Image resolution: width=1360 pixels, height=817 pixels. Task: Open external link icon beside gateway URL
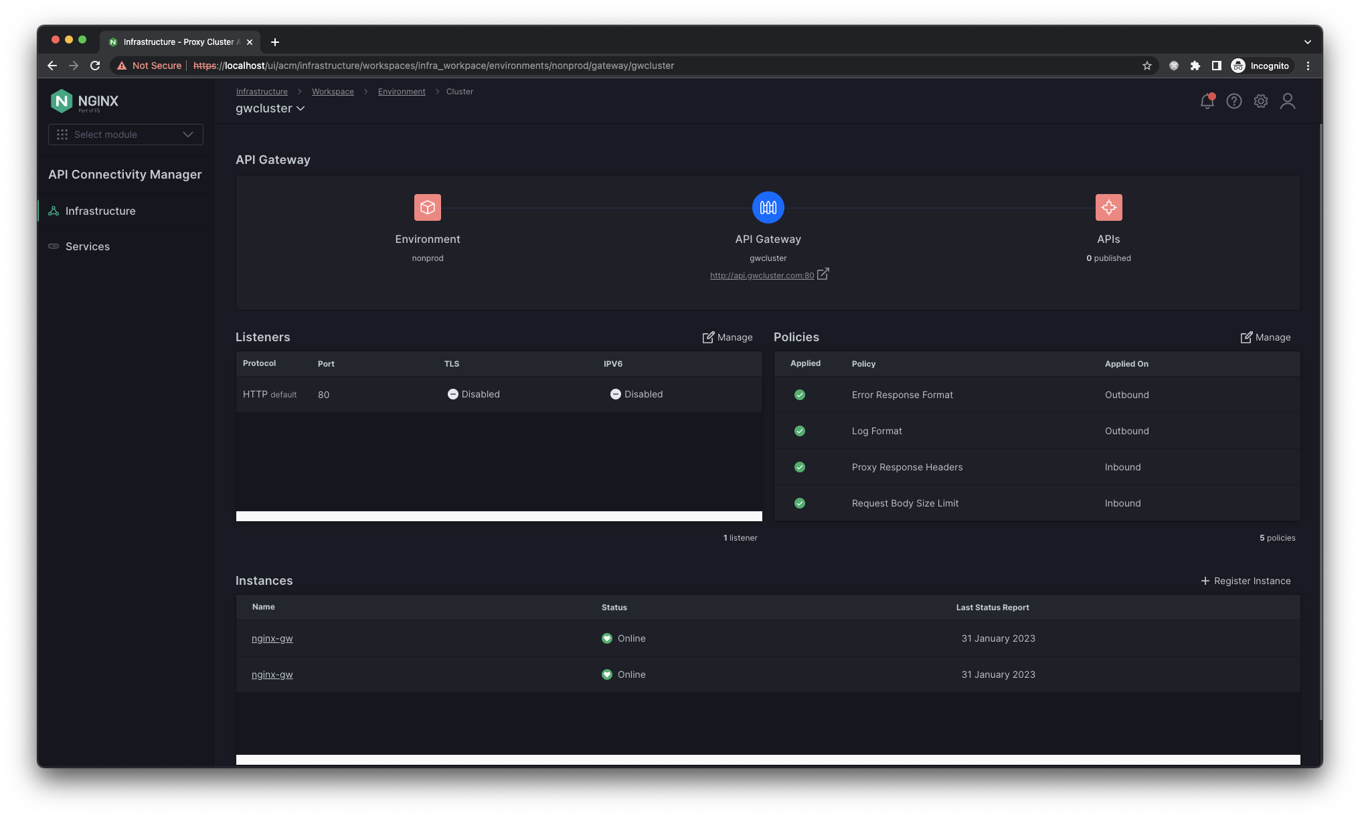(823, 274)
